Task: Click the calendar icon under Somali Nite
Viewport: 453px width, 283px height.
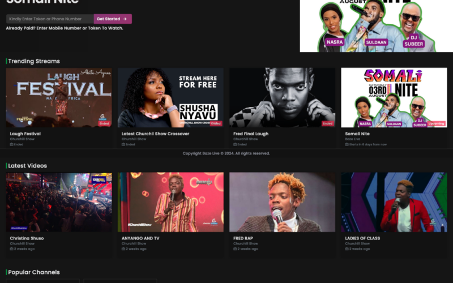Action: point(347,144)
